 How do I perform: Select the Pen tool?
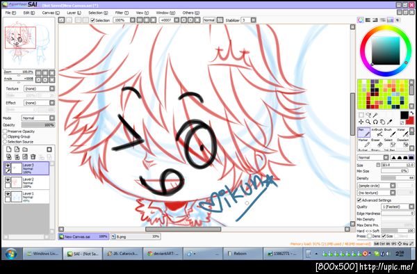pos(363,132)
